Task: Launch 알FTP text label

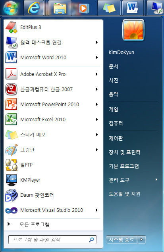Action: click(x=26, y=165)
